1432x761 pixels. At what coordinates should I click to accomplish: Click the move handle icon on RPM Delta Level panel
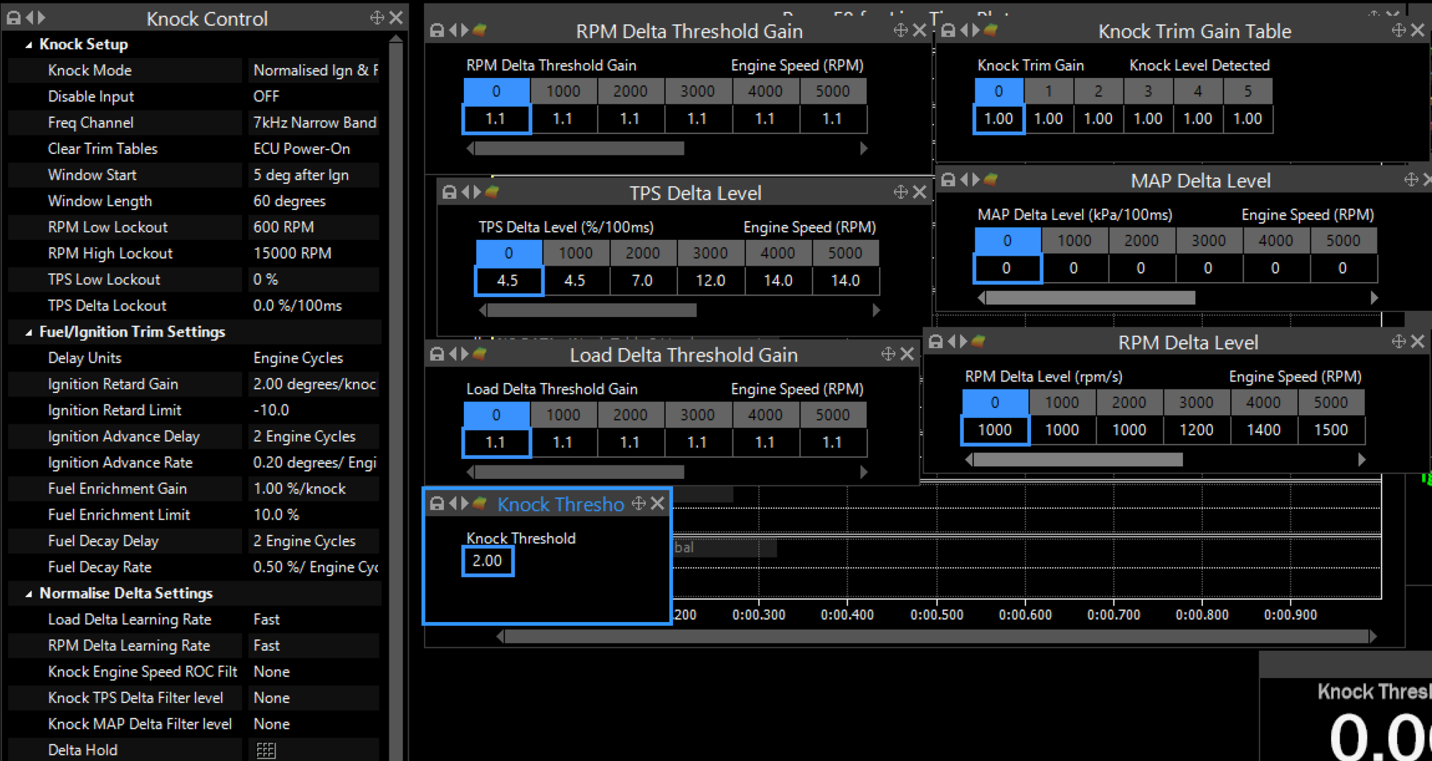click(1398, 342)
